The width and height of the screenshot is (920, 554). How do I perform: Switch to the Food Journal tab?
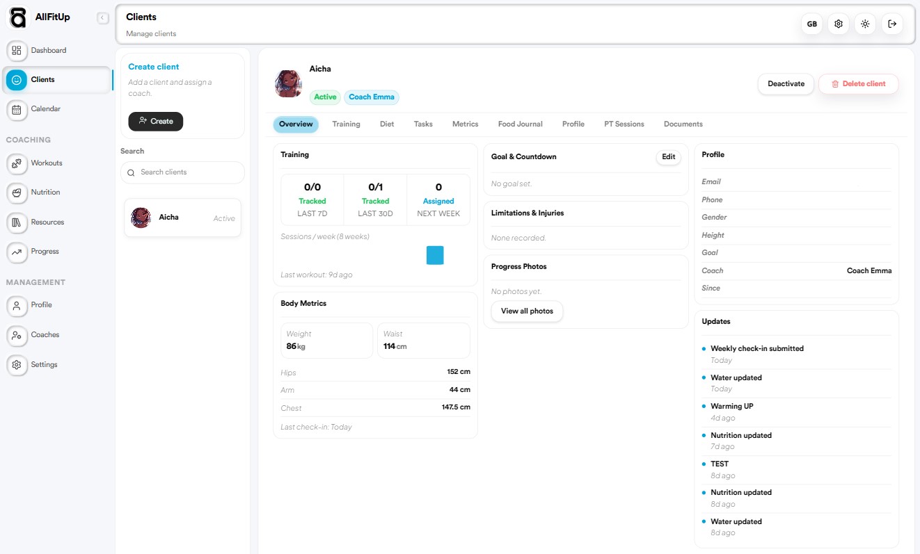pos(520,124)
